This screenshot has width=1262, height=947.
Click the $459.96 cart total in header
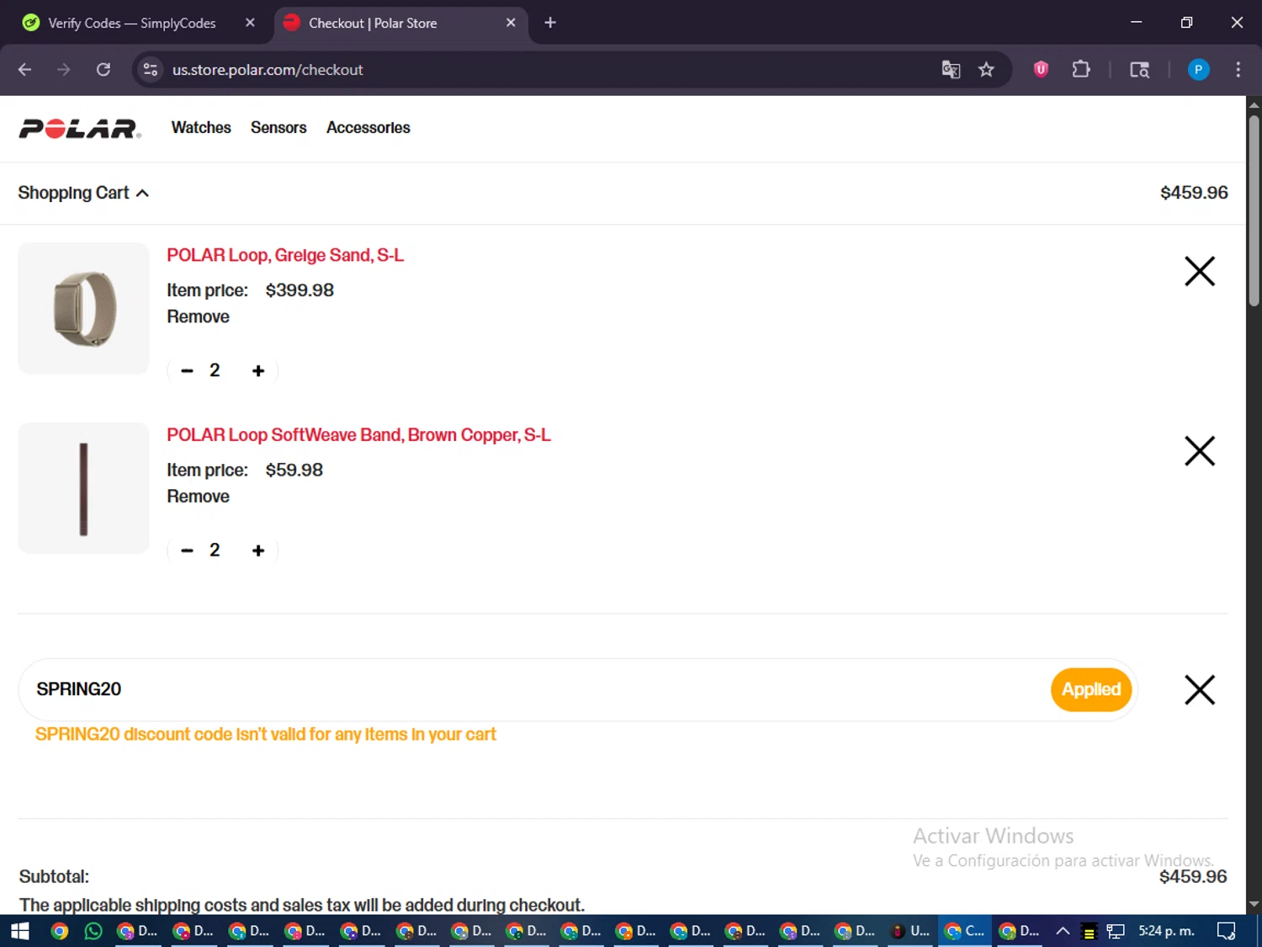(x=1194, y=193)
